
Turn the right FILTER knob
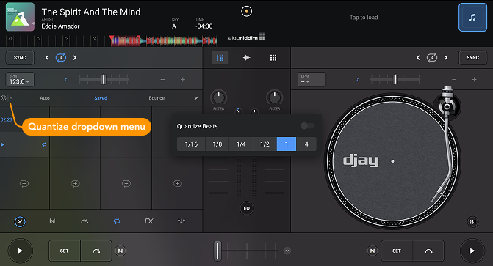[x=275, y=97]
